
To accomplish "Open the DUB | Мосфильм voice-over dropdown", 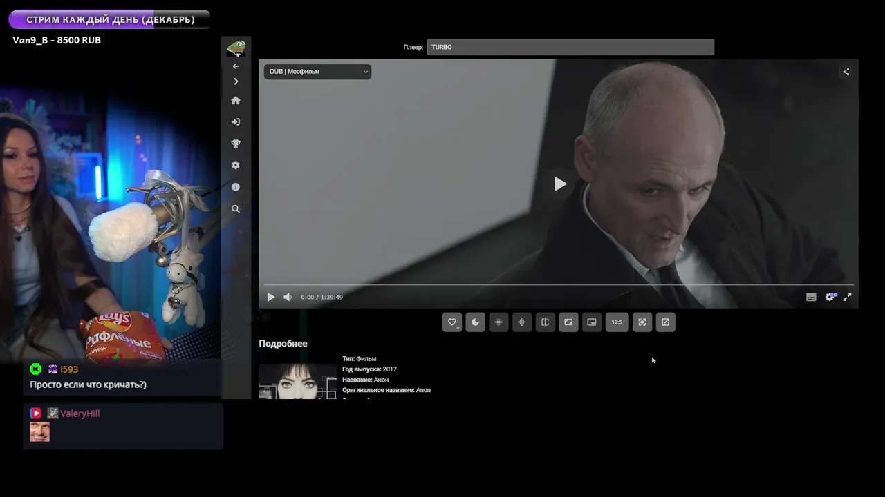I will pyautogui.click(x=317, y=72).
